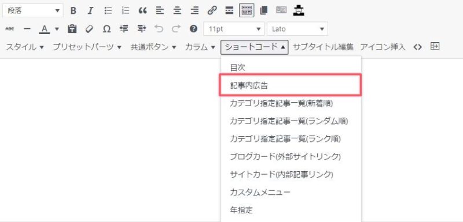Toggle center text alignment
Image resolution: width=463 pixels, height=222 pixels.
pyautogui.click(x=177, y=11)
